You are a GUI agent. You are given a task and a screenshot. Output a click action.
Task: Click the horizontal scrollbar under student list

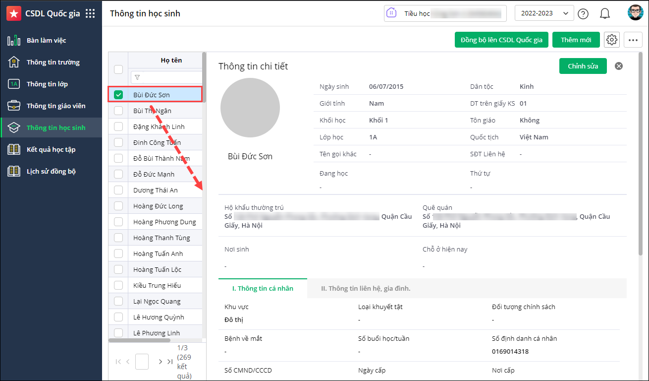tap(139, 340)
